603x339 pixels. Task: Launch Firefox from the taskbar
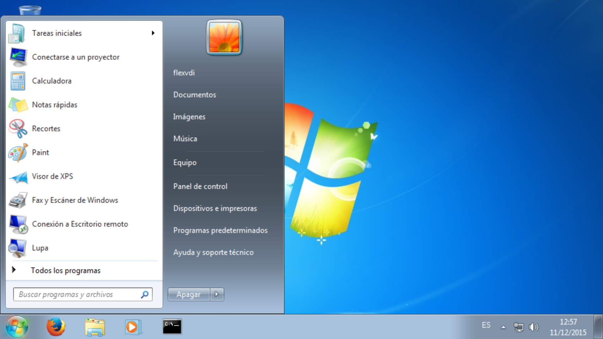pos(56,327)
